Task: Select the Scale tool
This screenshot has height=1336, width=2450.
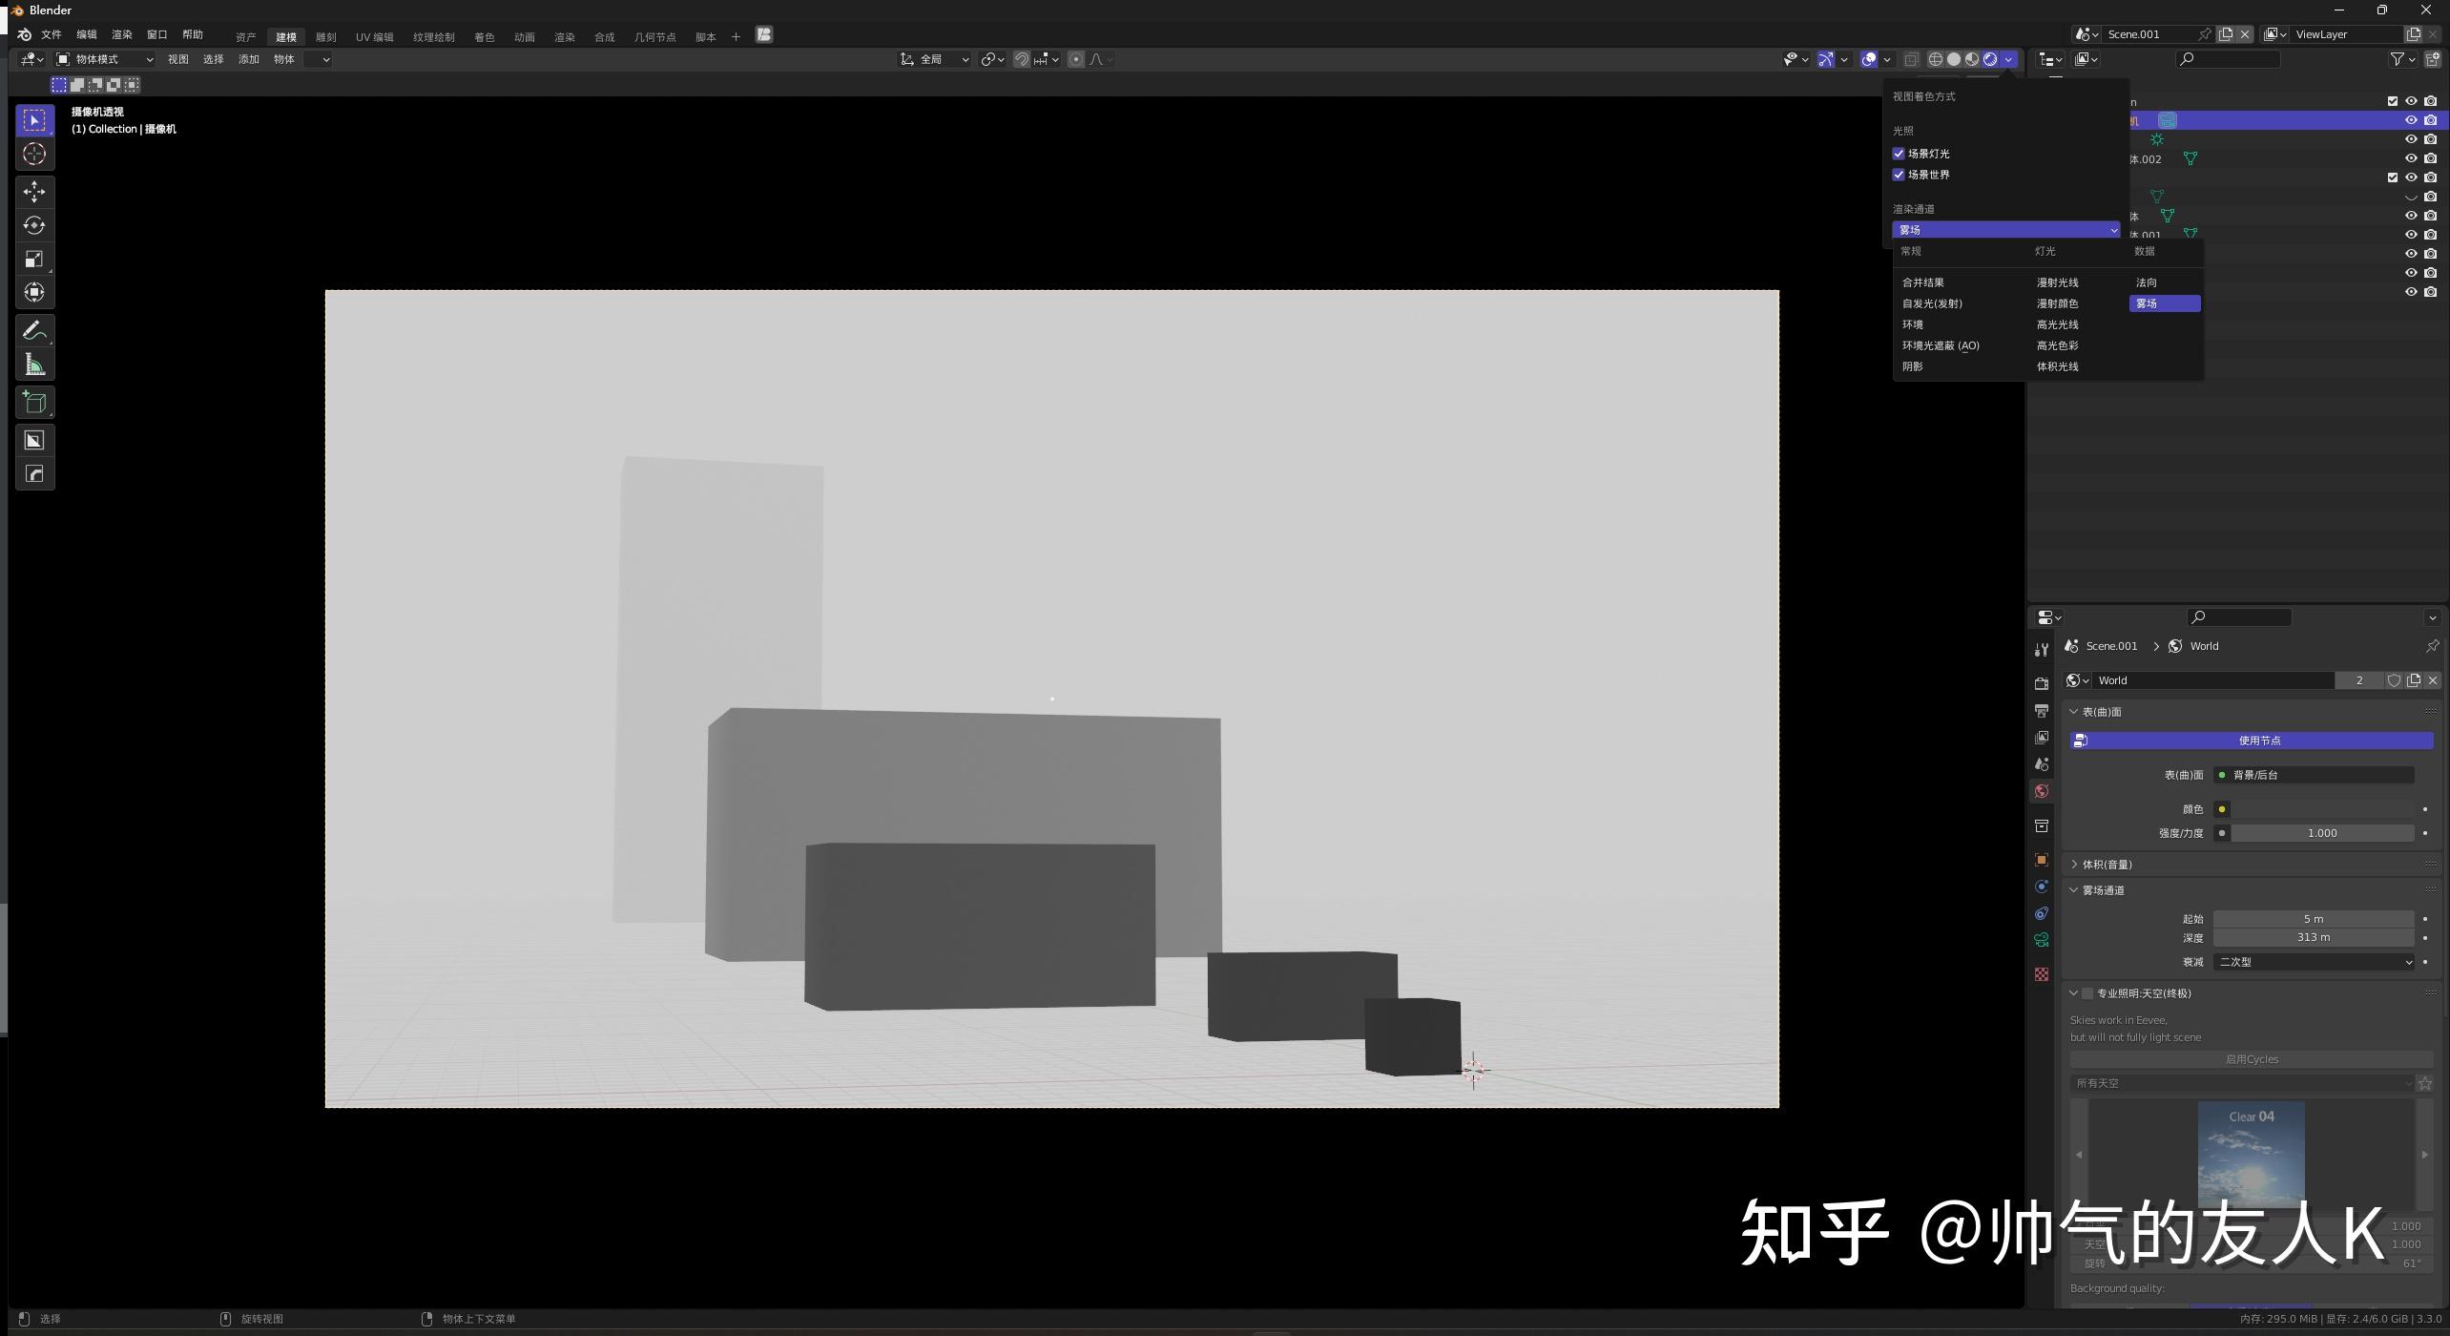Action: [x=34, y=259]
